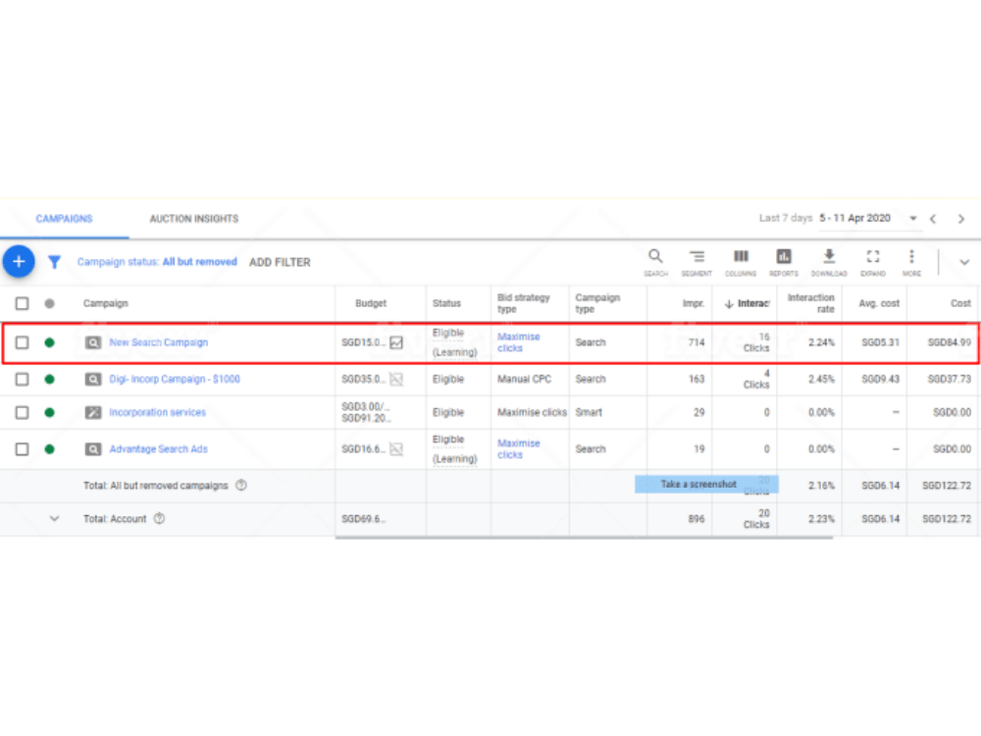Expand the Total Account row chevron
981x736 pixels.
[54, 518]
